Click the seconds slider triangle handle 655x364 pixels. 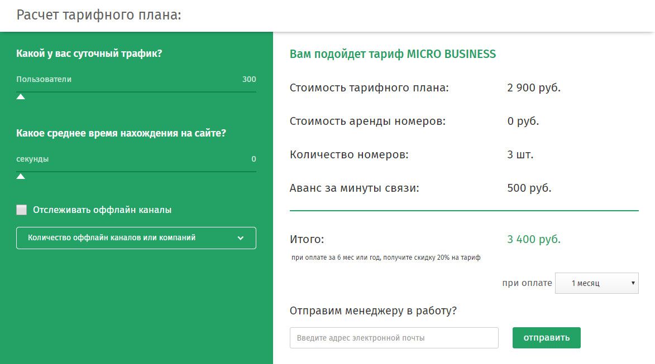(21, 176)
